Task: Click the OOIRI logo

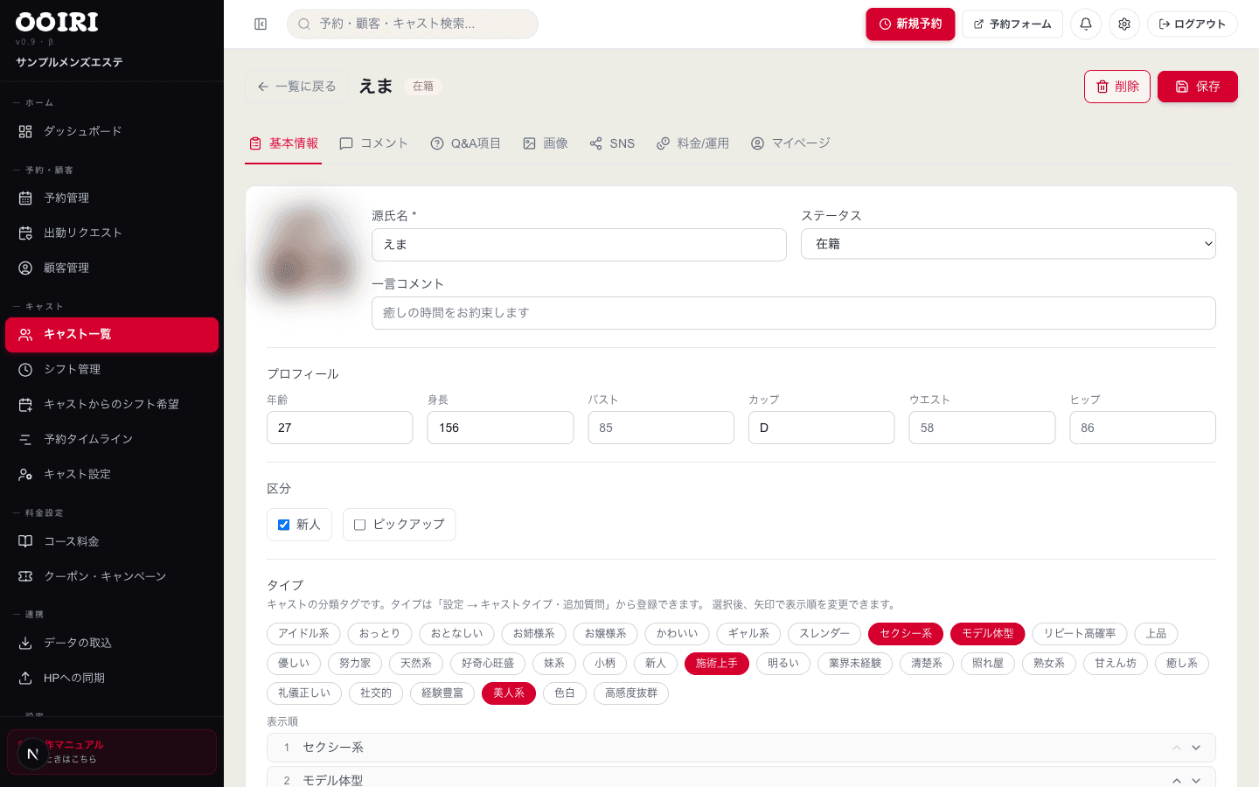Action: point(57,22)
